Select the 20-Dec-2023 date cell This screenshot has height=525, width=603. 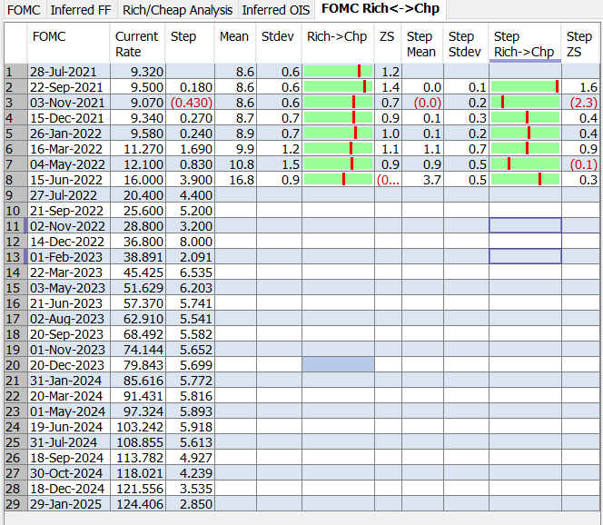click(69, 364)
